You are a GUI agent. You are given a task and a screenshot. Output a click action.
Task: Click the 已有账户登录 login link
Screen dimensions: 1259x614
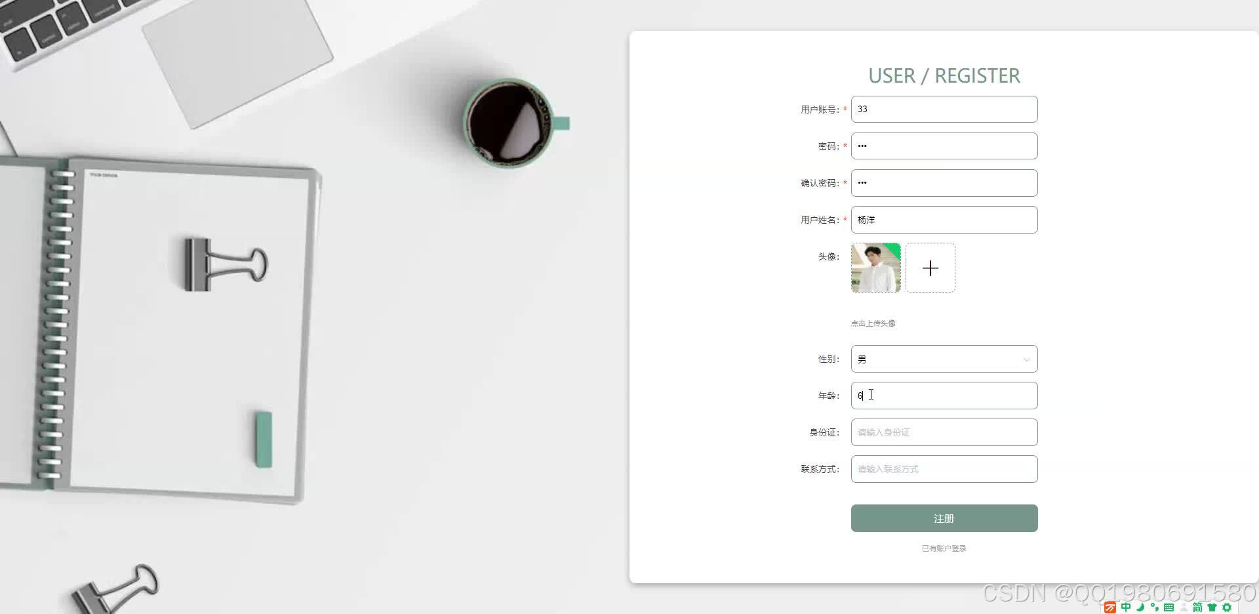pyautogui.click(x=944, y=548)
